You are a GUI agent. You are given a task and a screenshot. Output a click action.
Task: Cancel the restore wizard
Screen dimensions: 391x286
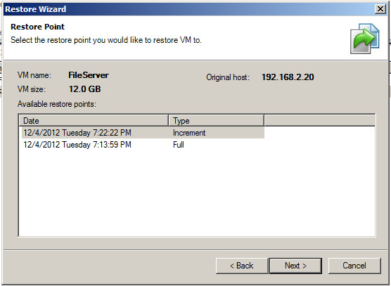point(354,266)
